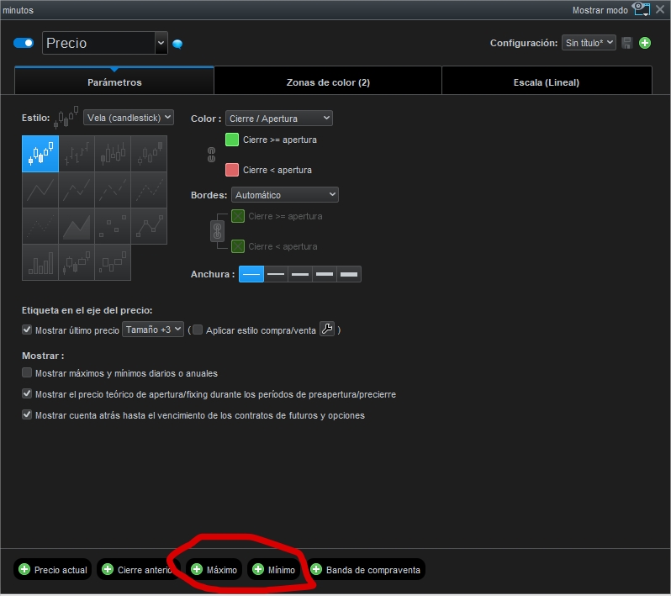Screen dimensions: 671x596
Task: Open the Color Cierre / Apertura dropdown
Action: pos(279,118)
